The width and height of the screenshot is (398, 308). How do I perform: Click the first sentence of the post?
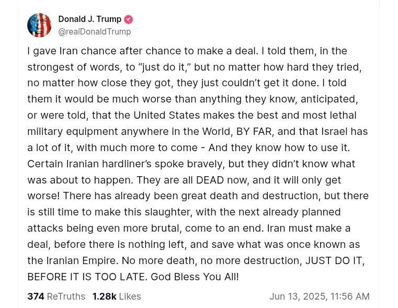click(x=142, y=51)
